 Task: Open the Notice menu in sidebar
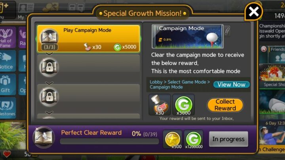(7, 61)
